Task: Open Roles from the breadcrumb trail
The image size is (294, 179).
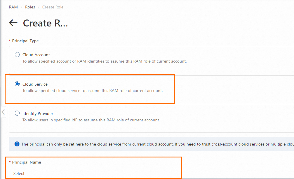Action: [30, 7]
